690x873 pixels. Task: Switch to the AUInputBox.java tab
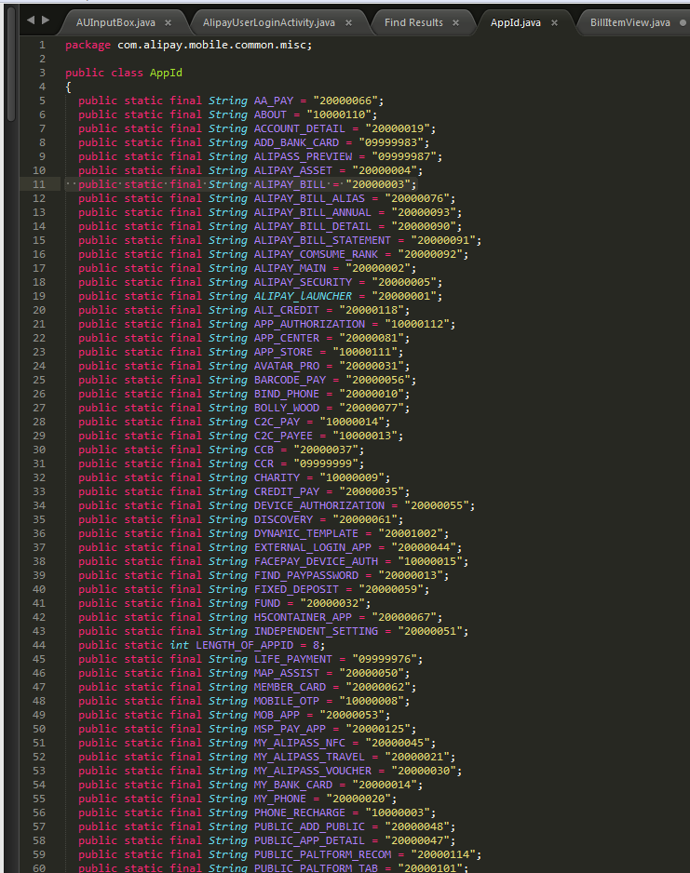[x=115, y=23]
